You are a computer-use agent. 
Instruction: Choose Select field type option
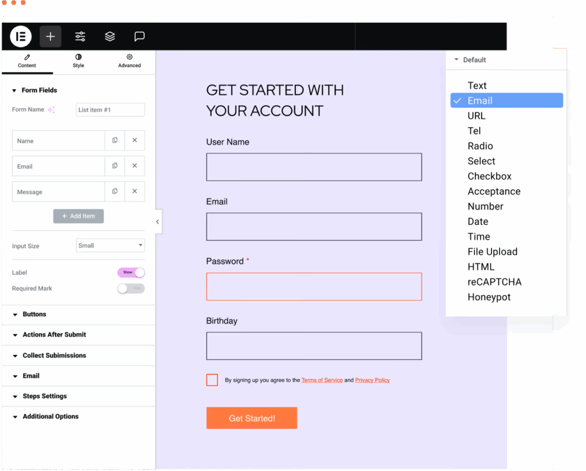507,161
